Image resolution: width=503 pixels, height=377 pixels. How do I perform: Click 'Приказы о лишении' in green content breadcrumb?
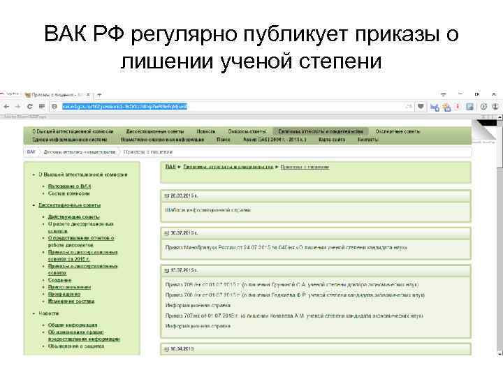click(x=305, y=167)
